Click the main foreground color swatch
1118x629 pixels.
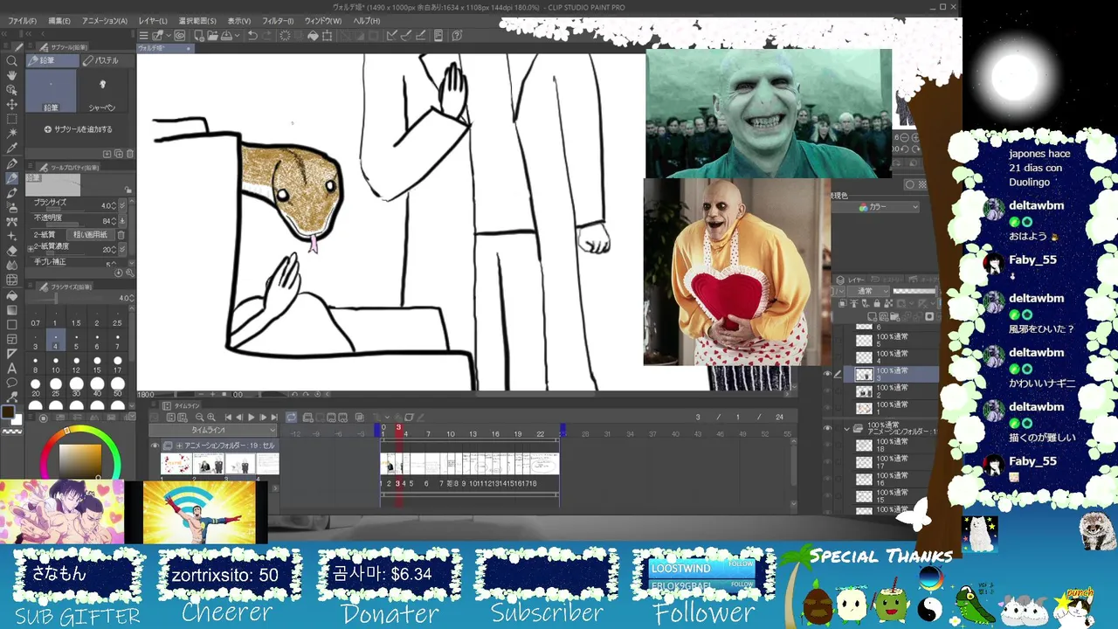(8, 411)
